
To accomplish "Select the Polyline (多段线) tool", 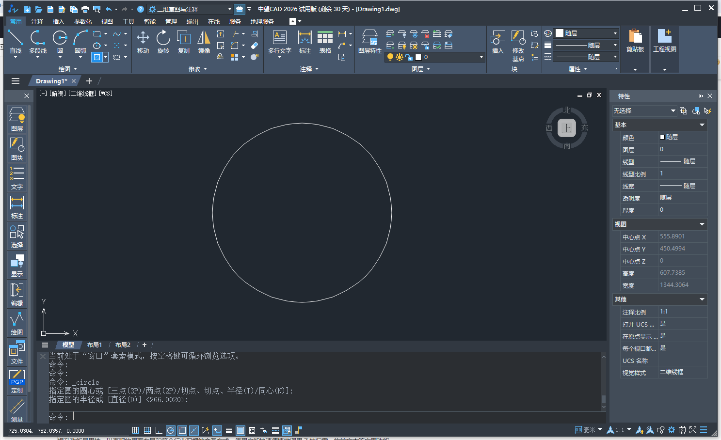I will 38,42.
